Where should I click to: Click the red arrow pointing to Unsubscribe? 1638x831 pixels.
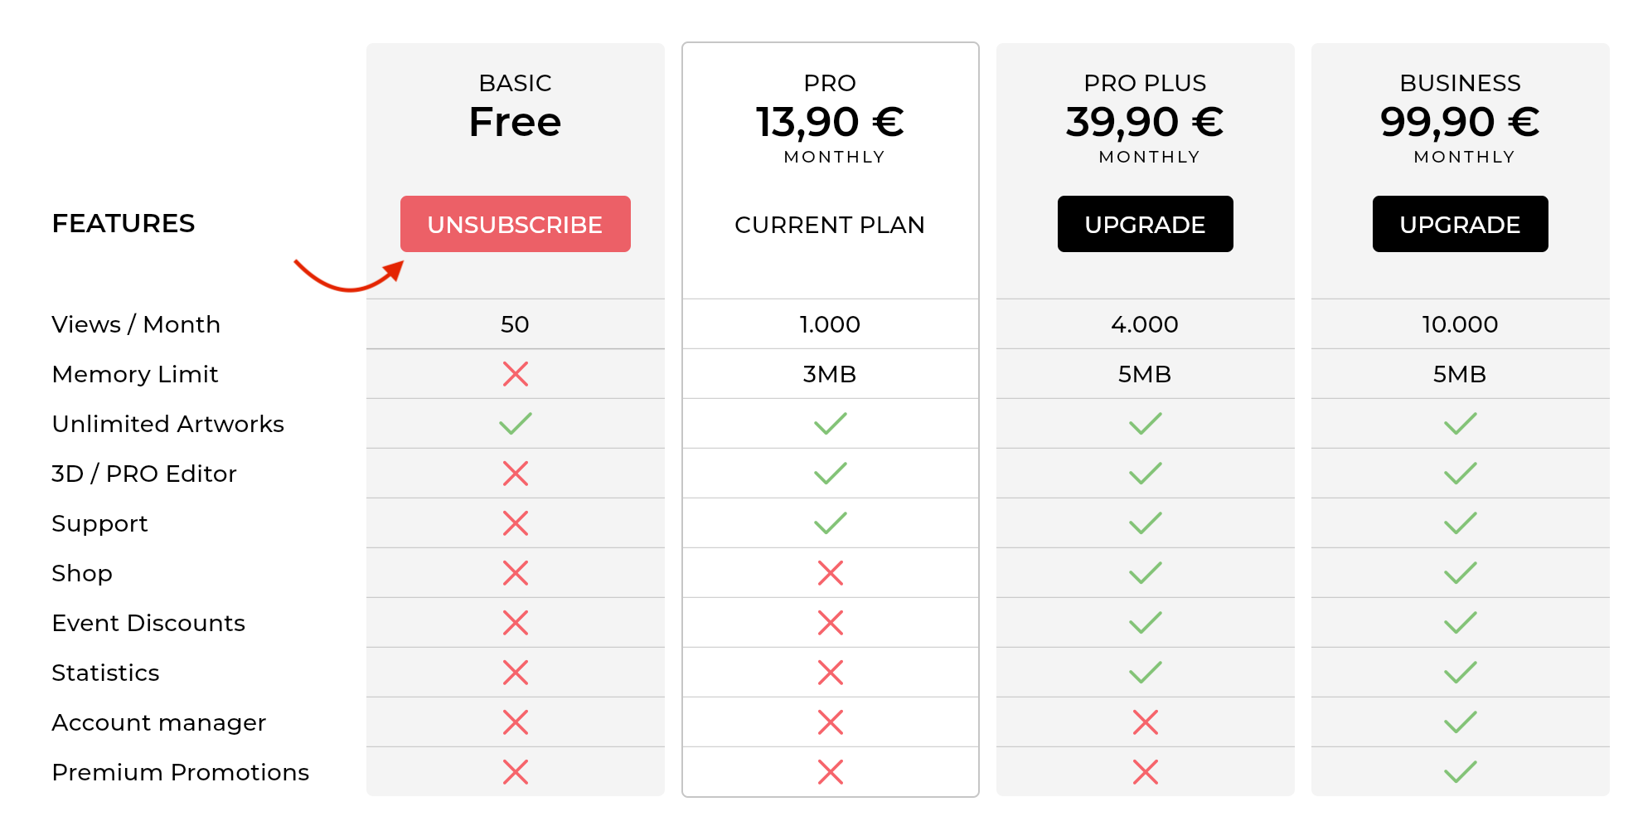349,276
